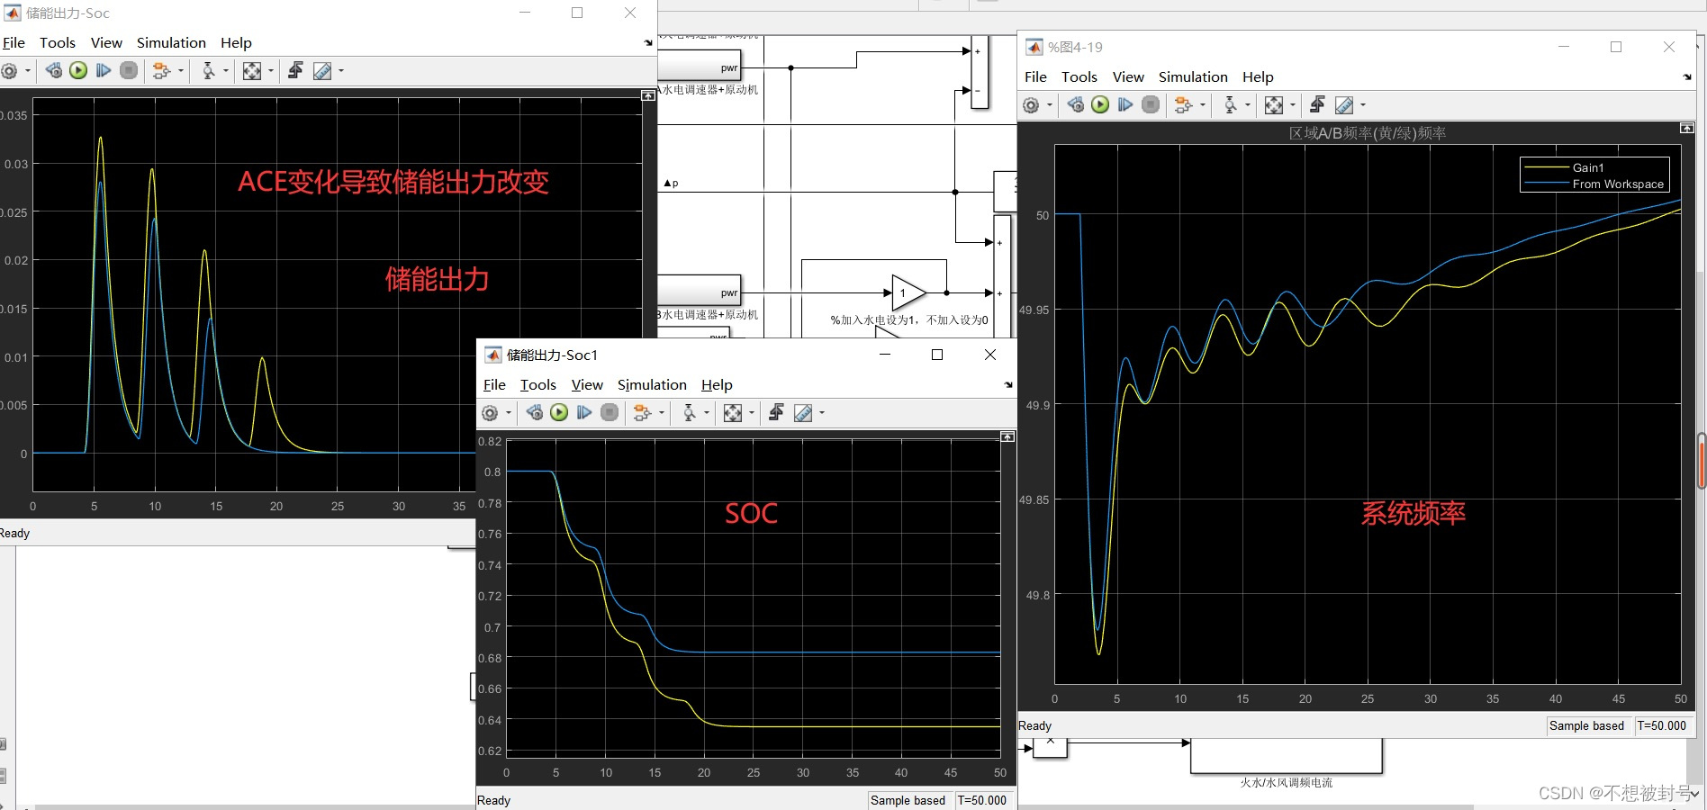Viewport: 1707px width, 810px height.
Task: Open Tools menu in 储能出力-Soc1 window
Action: coord(538,384)
